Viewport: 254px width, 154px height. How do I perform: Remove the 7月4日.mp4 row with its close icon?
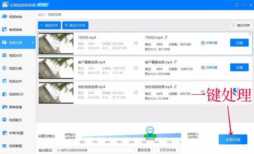point(250,34)
